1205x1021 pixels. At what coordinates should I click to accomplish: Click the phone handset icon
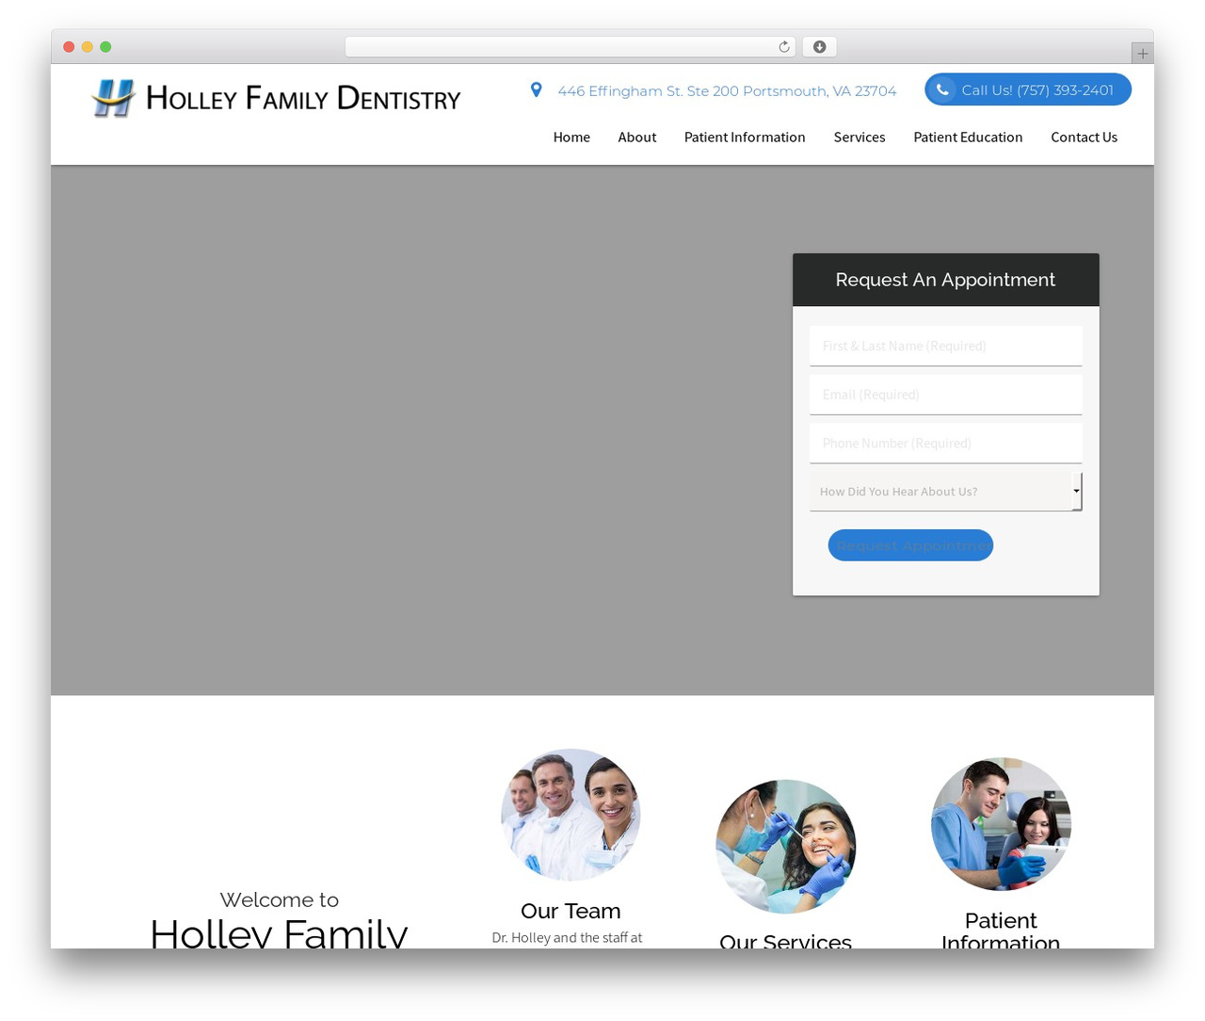pyautogui.click(x=942, y=90)
